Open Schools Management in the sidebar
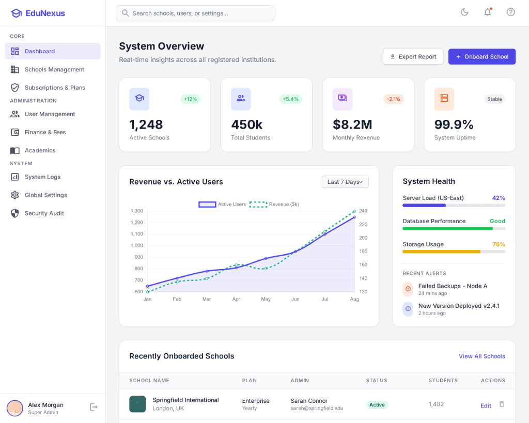529x423 pixels. [x=54, y=69]
